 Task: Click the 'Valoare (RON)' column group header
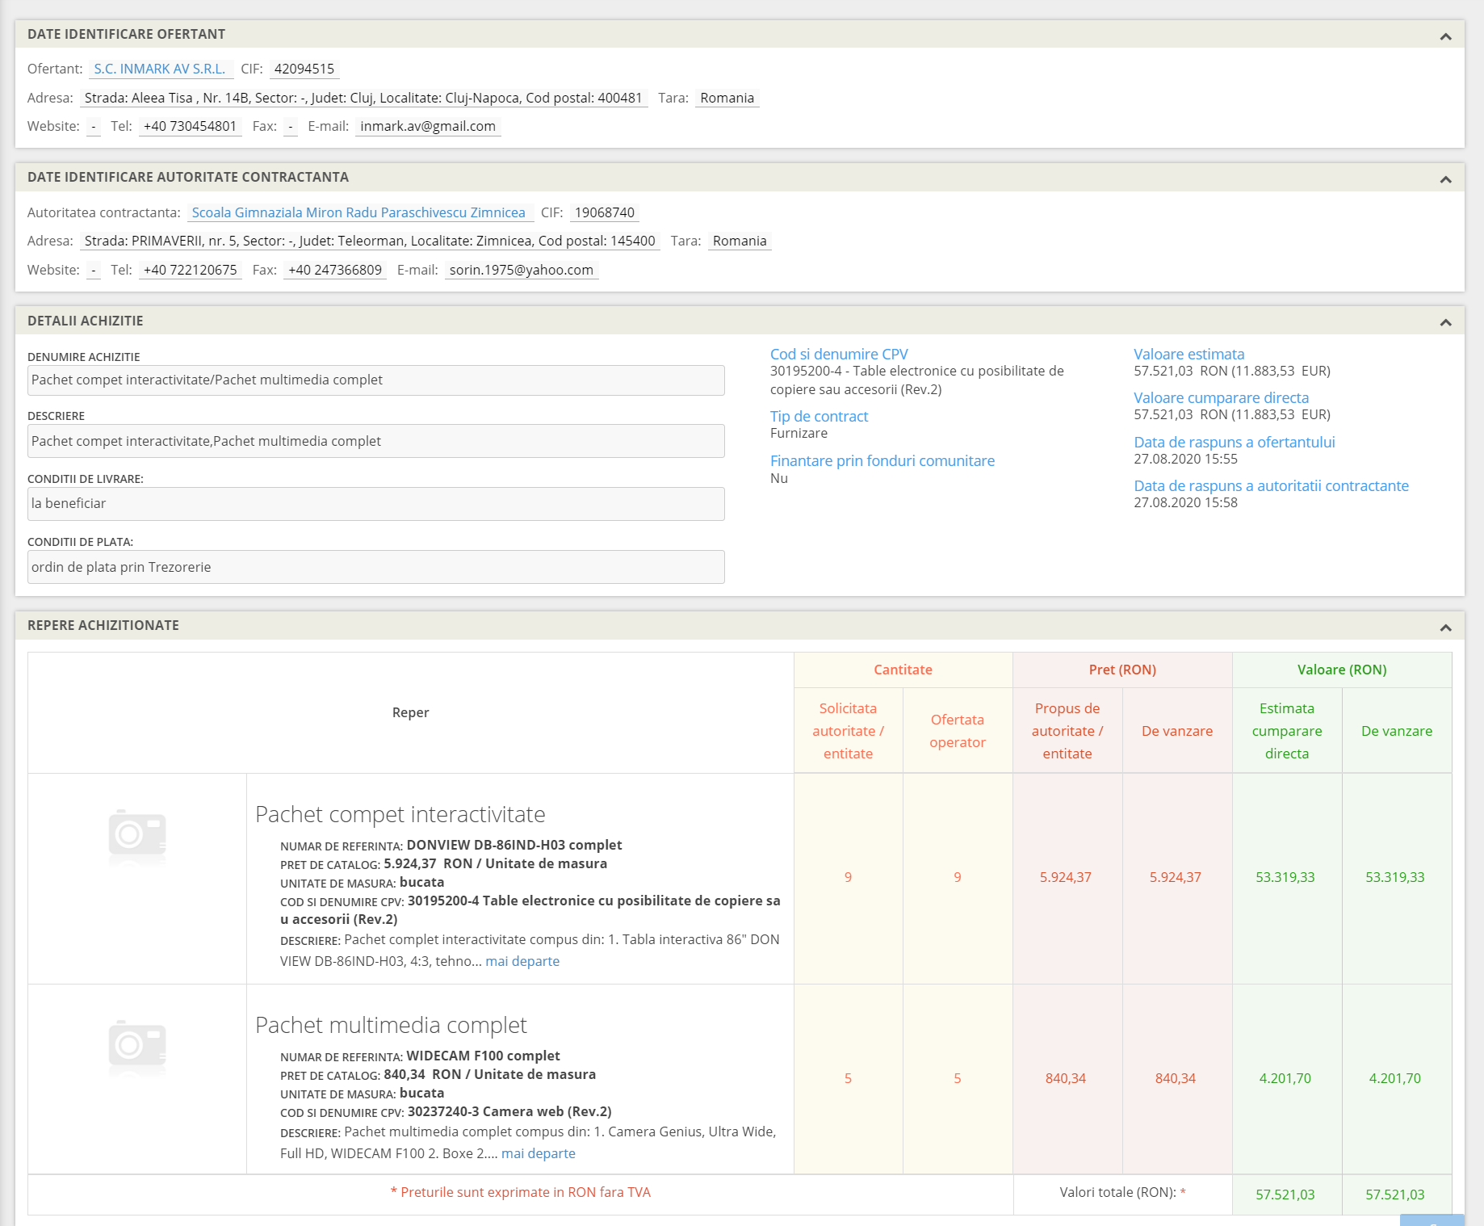pyautogui.click(x=1342, y=670)
